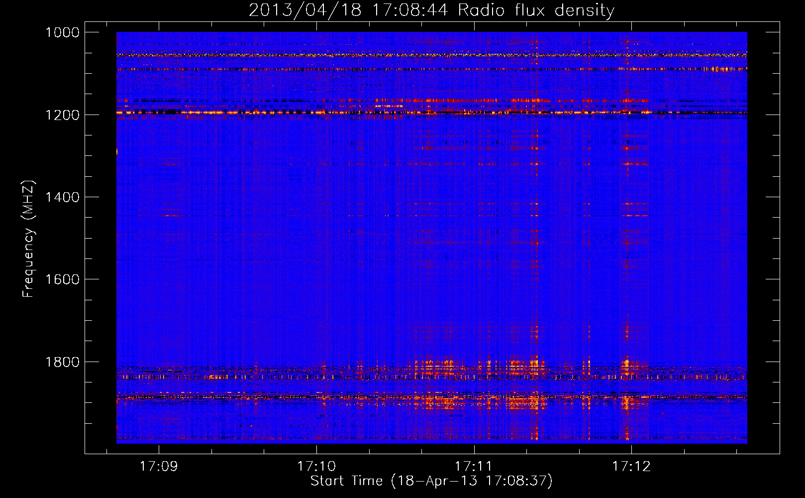Screen dimensions: 805x498
Task: Choose the 17:11 time tick label
Action: [x=474, y=467]
